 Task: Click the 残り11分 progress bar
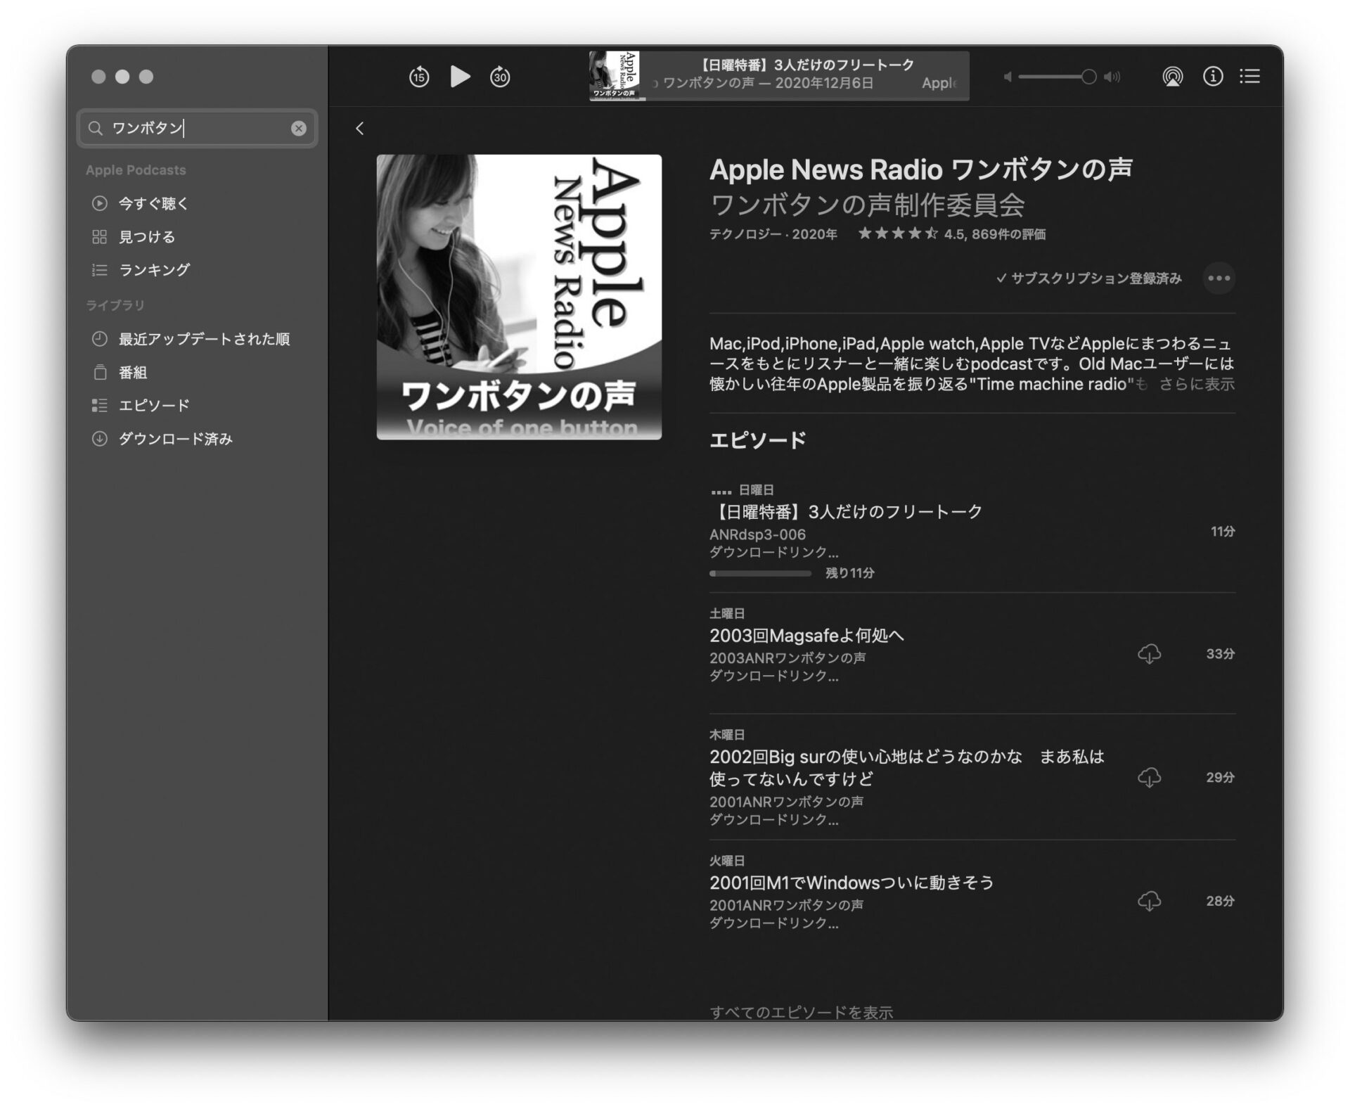coord(761,573)
